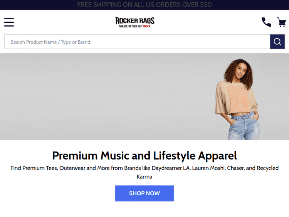Viewport: 289px width, 217px height.
Task: Click 'Premium Music and Lifestyle Apparel' heading
Action: coord(144,155)
